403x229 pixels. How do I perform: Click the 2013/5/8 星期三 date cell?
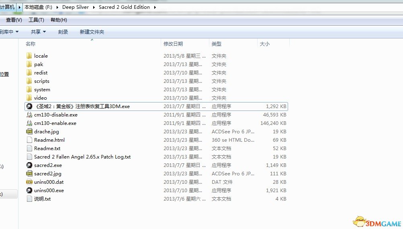184,56
